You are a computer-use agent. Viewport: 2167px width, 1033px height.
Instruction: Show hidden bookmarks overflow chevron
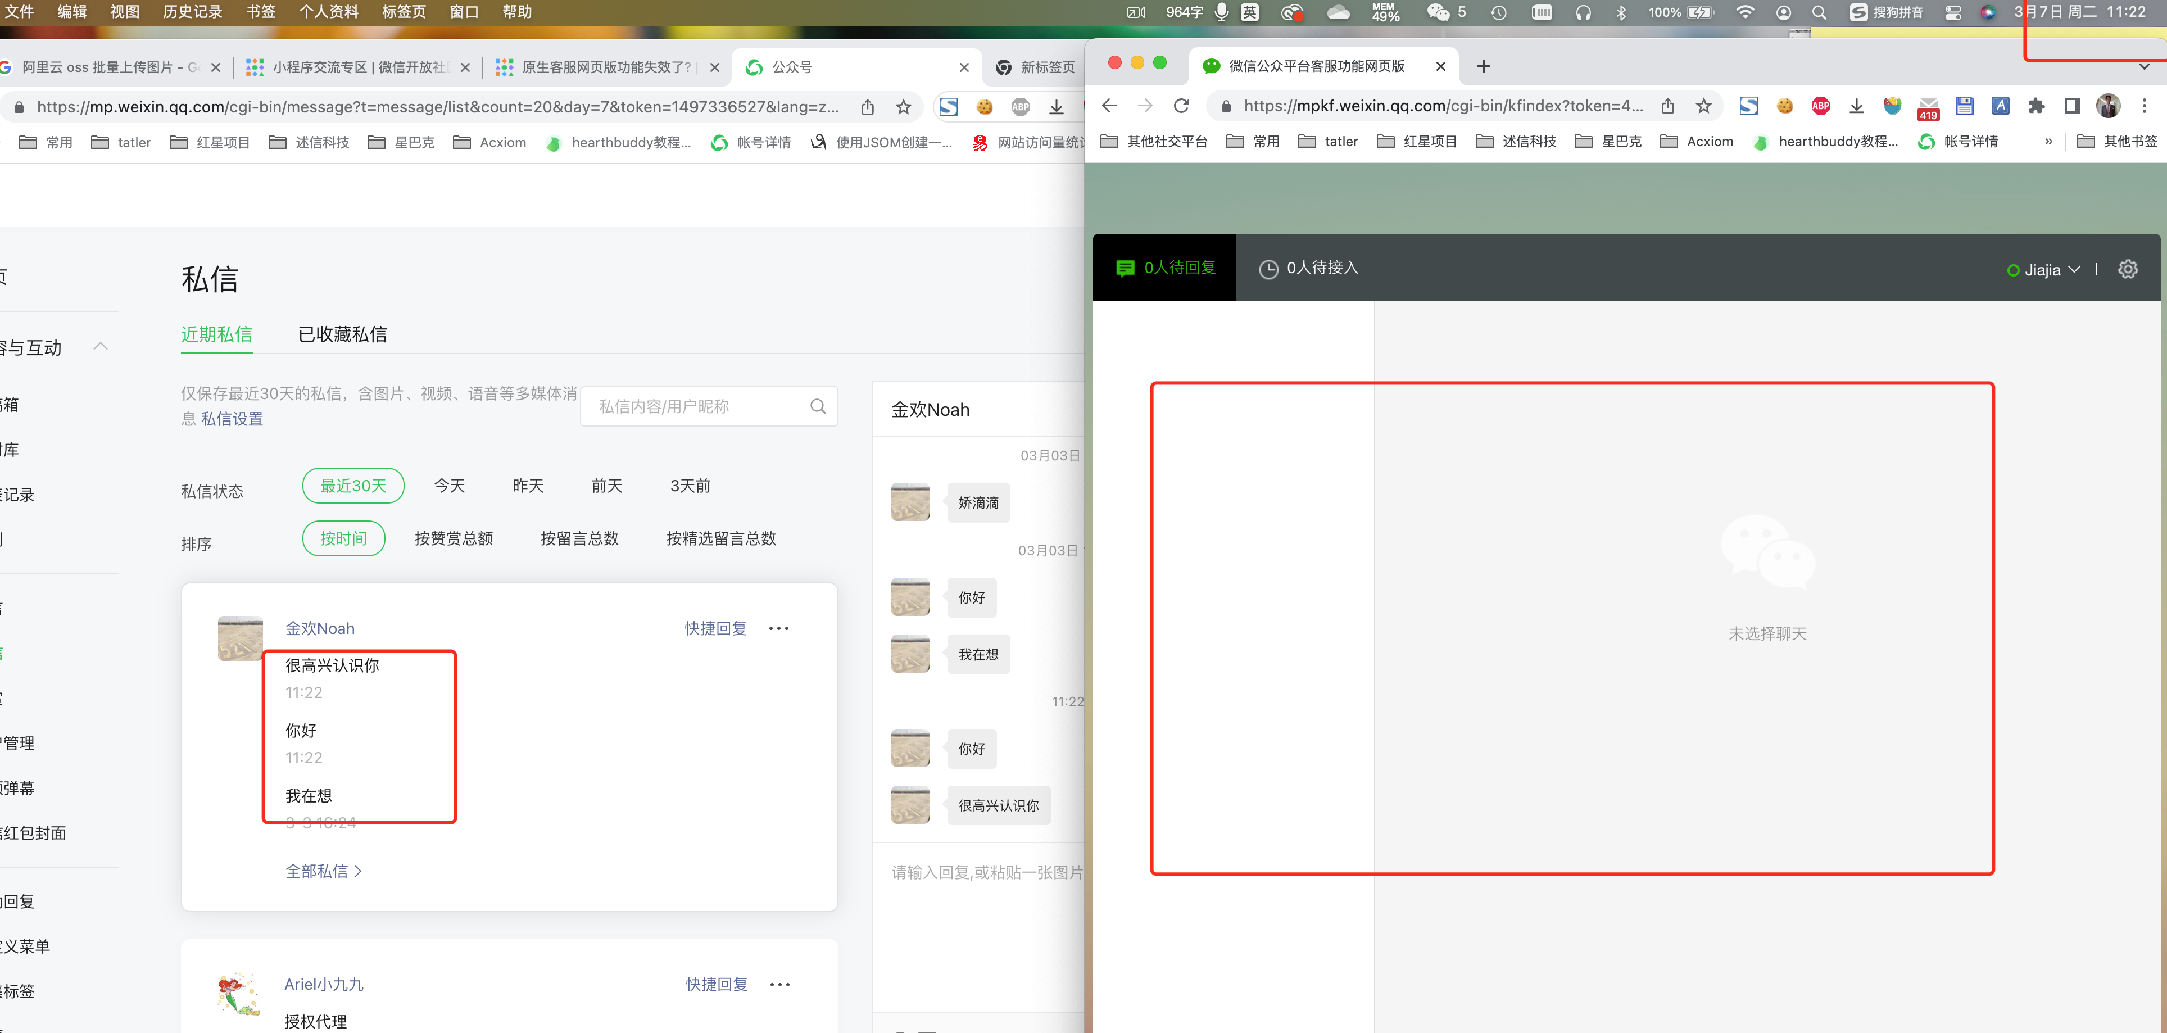point(2048,141)
